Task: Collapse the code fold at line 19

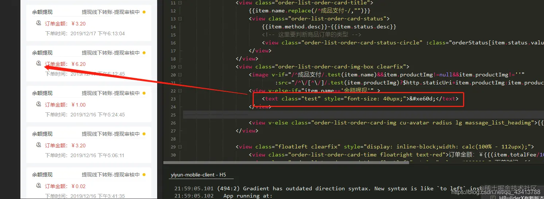Action: point(180,67)
